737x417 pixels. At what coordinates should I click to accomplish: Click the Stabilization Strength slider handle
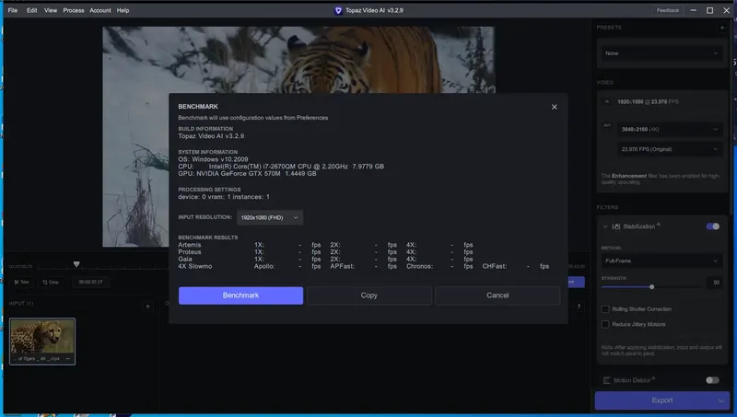pyautogui.click(x=651, y=286)
